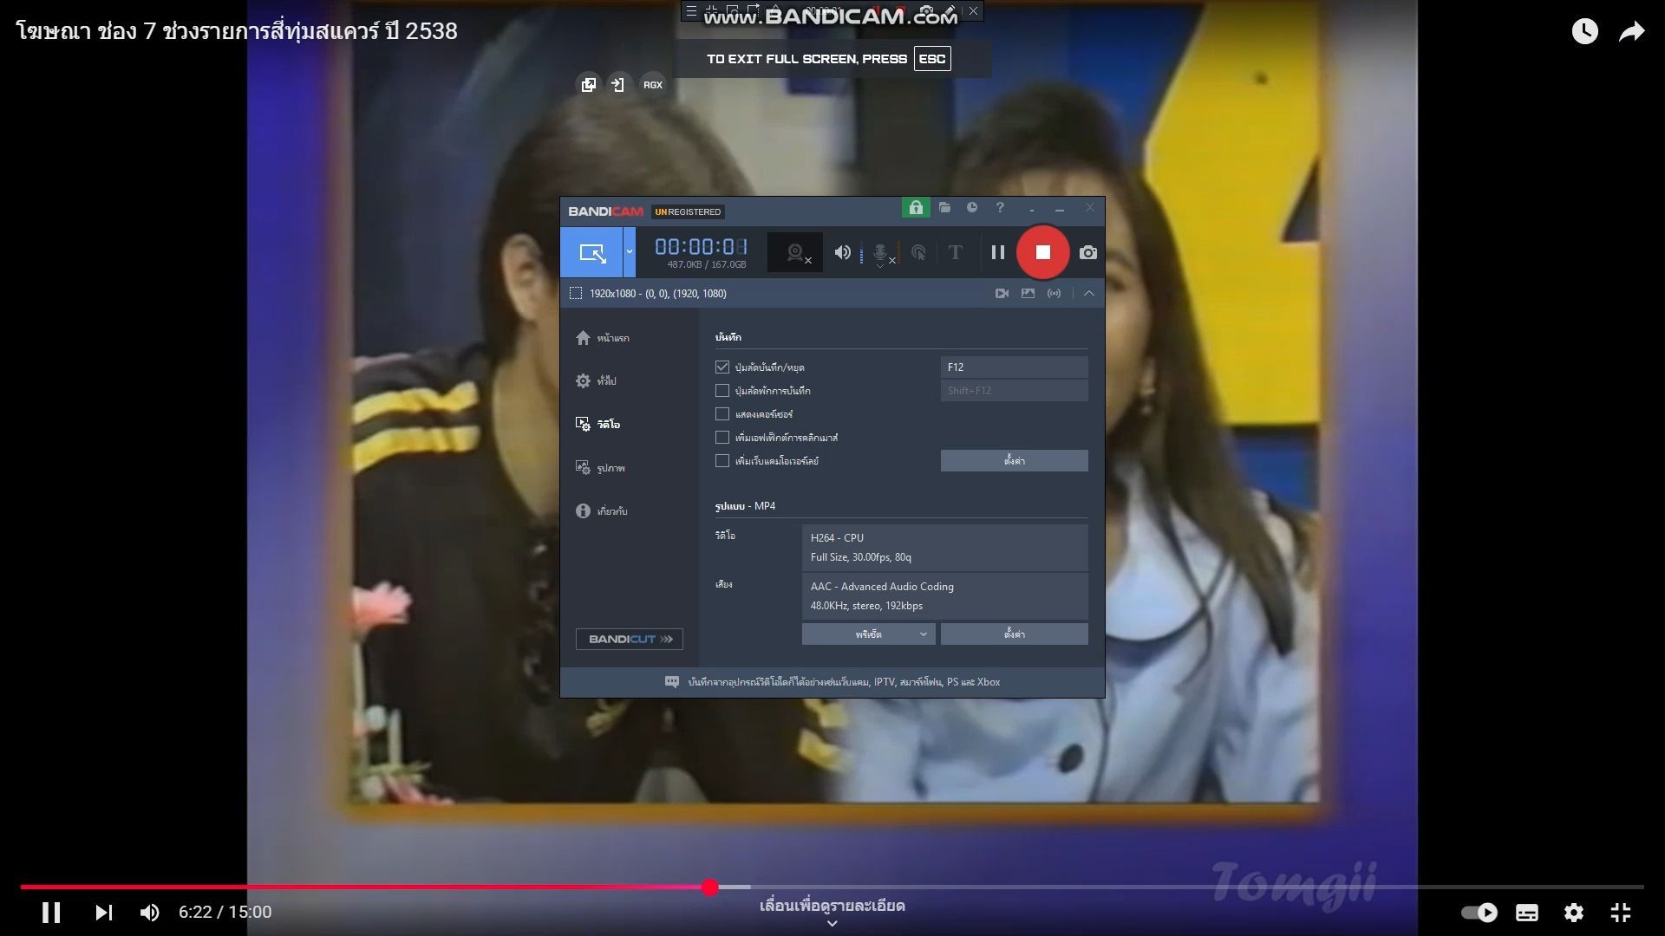Open the พรีเซ็ต presets dropdown

(868, 634)
